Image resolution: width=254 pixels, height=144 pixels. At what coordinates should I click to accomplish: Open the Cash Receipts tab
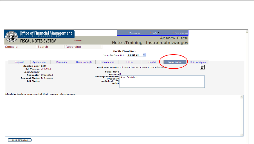point(84,62)
